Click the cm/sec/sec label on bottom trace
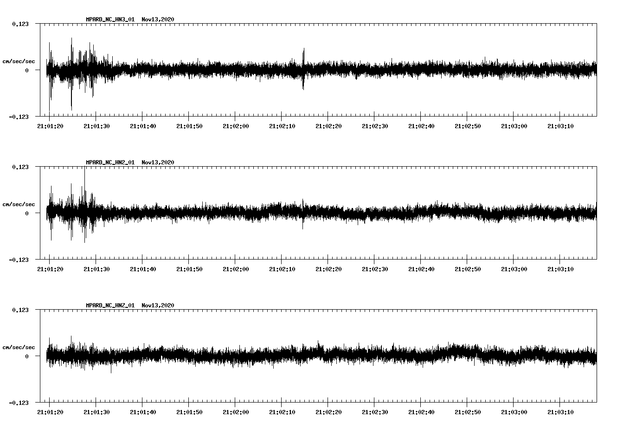The width and height of the screenshot is (630, 429). coord(19,346)
